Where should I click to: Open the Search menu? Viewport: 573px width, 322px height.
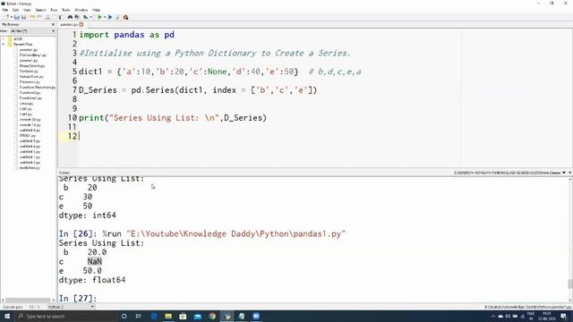pos(40,10)
